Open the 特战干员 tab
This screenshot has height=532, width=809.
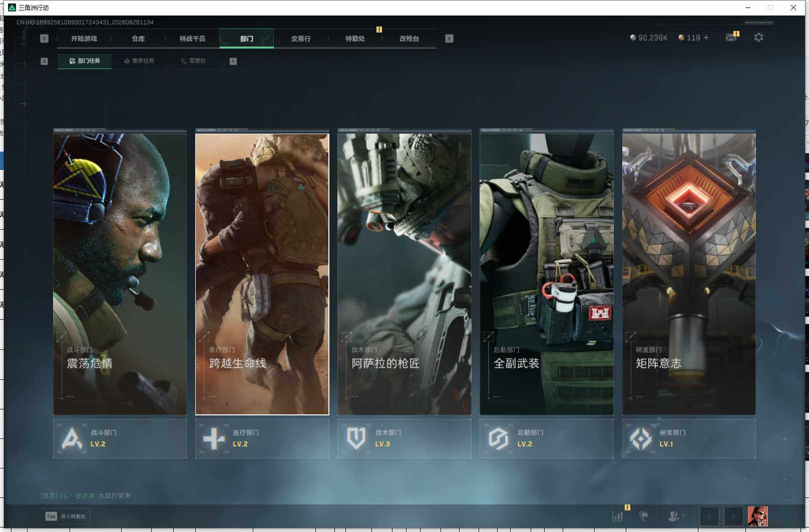(x=192, y=39)
